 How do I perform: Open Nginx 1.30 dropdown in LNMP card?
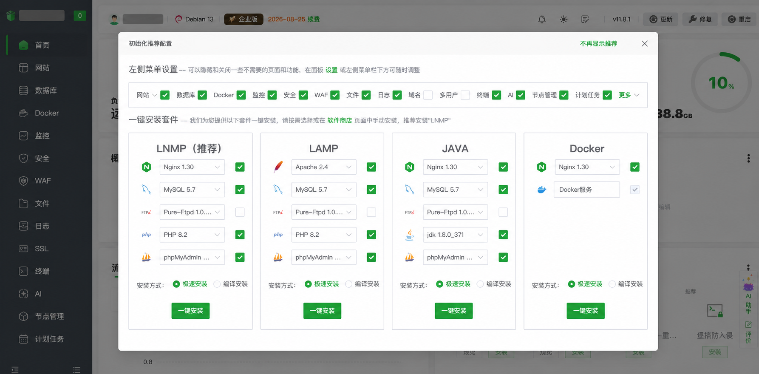click(x=192, y=167)
